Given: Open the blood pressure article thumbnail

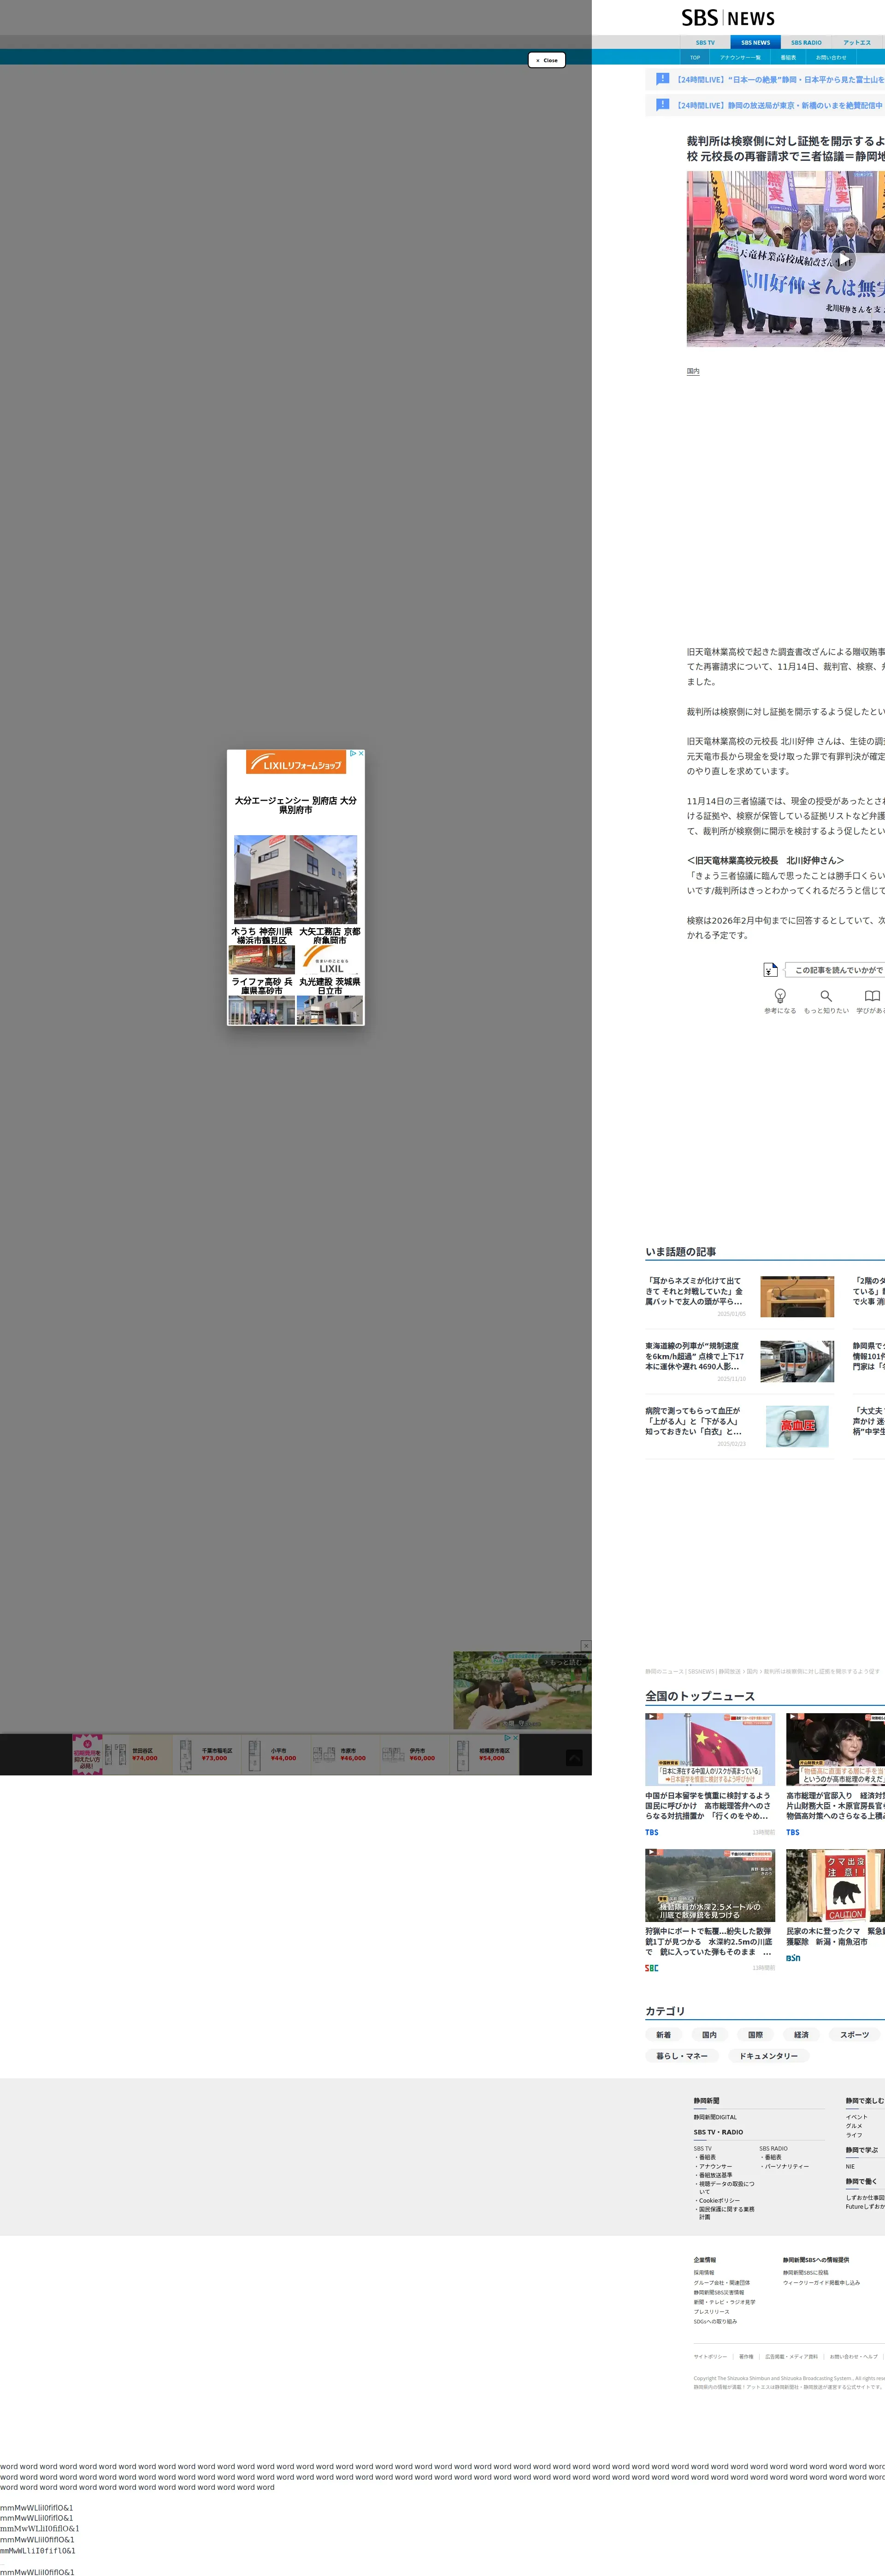Looking at the screenshot, I should pos(797,1426).
